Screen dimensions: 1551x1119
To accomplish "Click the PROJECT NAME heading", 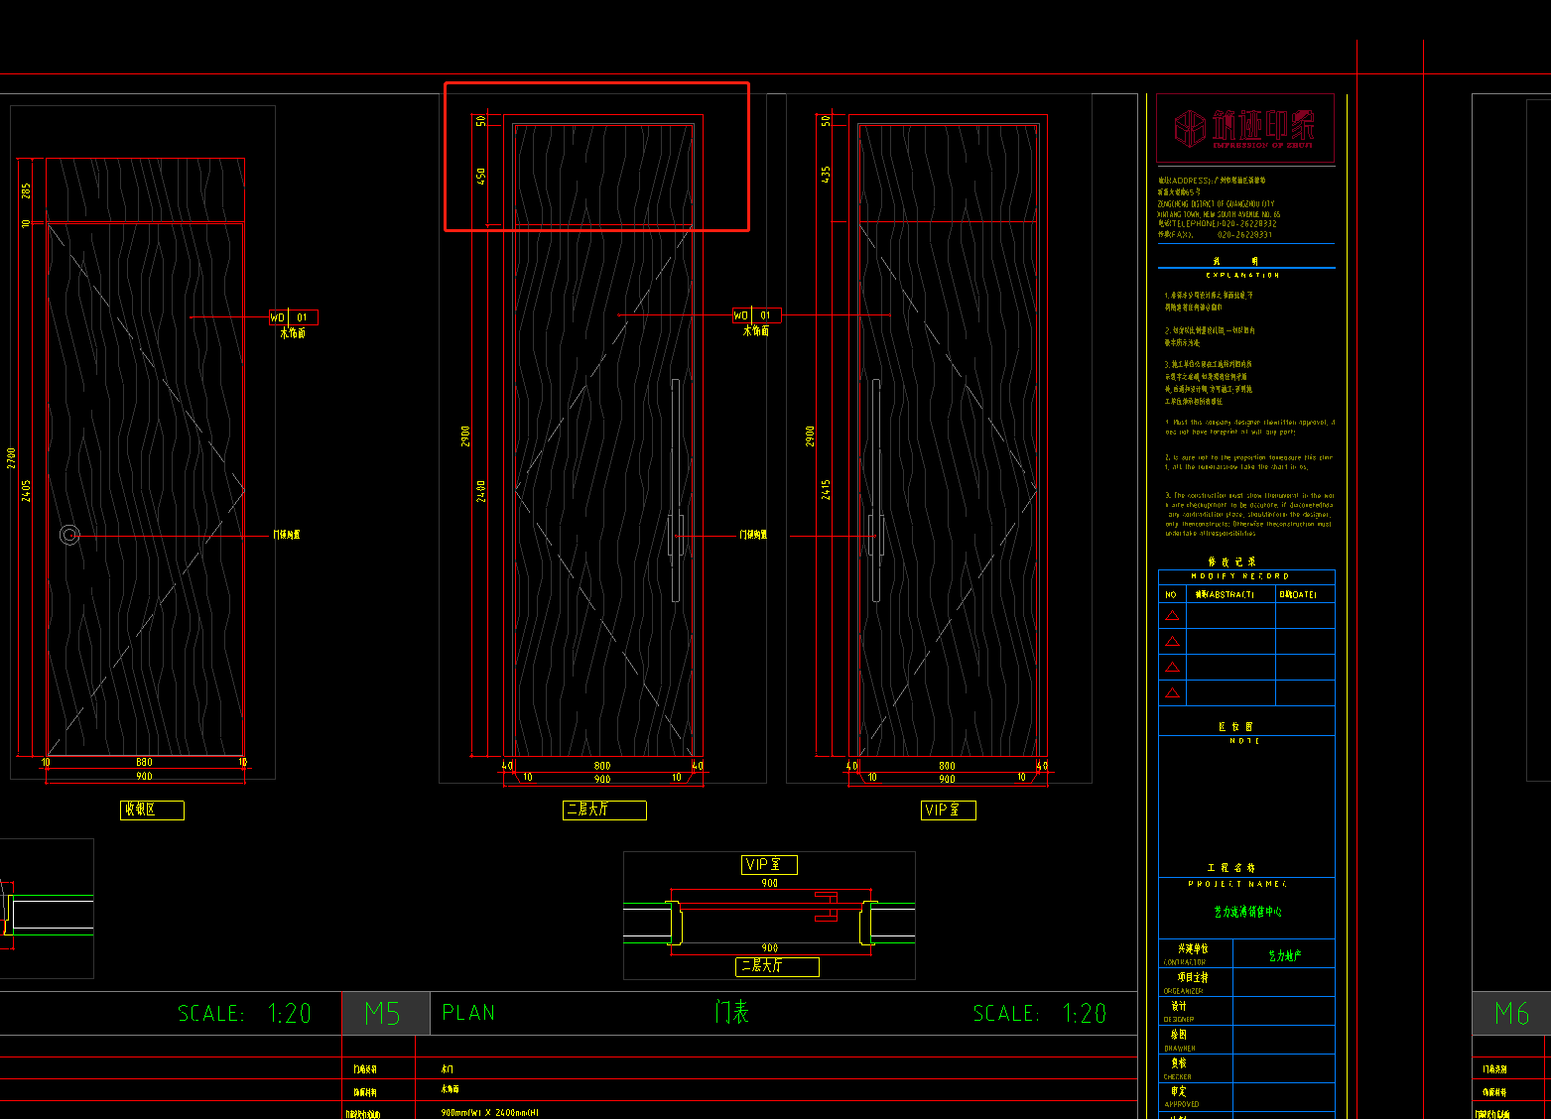I will click(1237, 884).
